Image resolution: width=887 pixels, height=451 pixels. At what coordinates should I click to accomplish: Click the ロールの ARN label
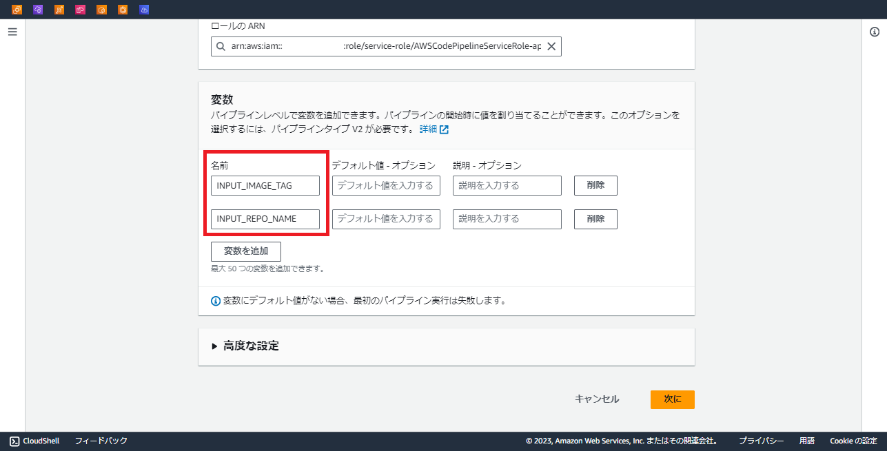click(x=238, y=26)
